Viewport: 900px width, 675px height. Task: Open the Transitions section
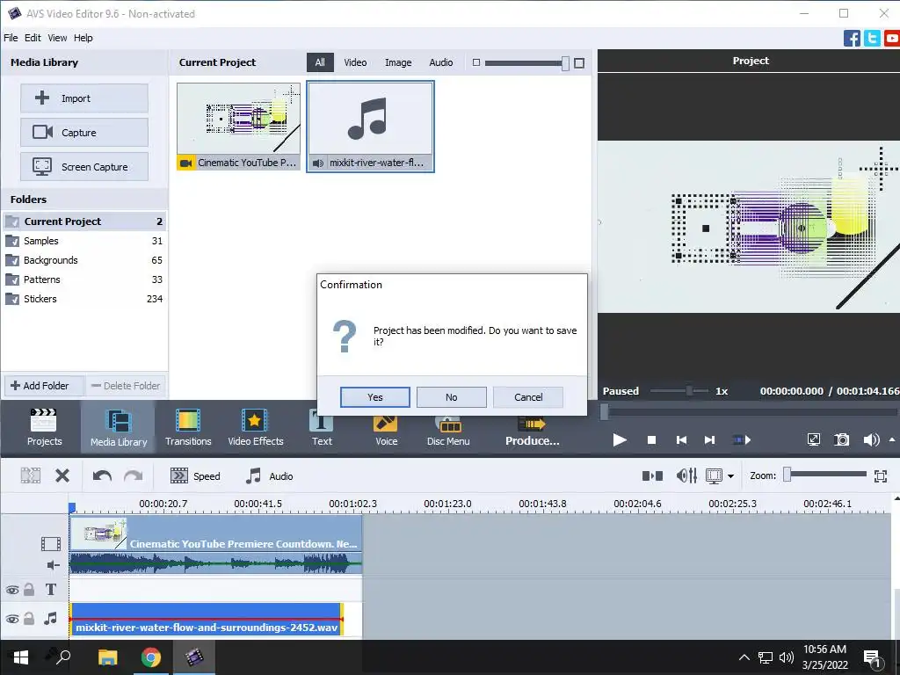188,428
